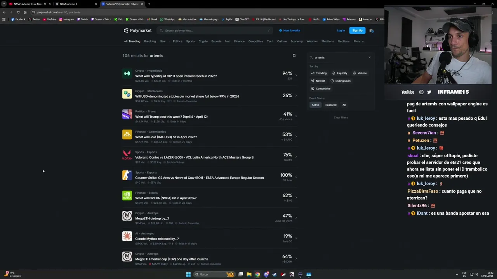Clear the artemis filter search with the X icon
497x279 pixels.
pos(369,57)
